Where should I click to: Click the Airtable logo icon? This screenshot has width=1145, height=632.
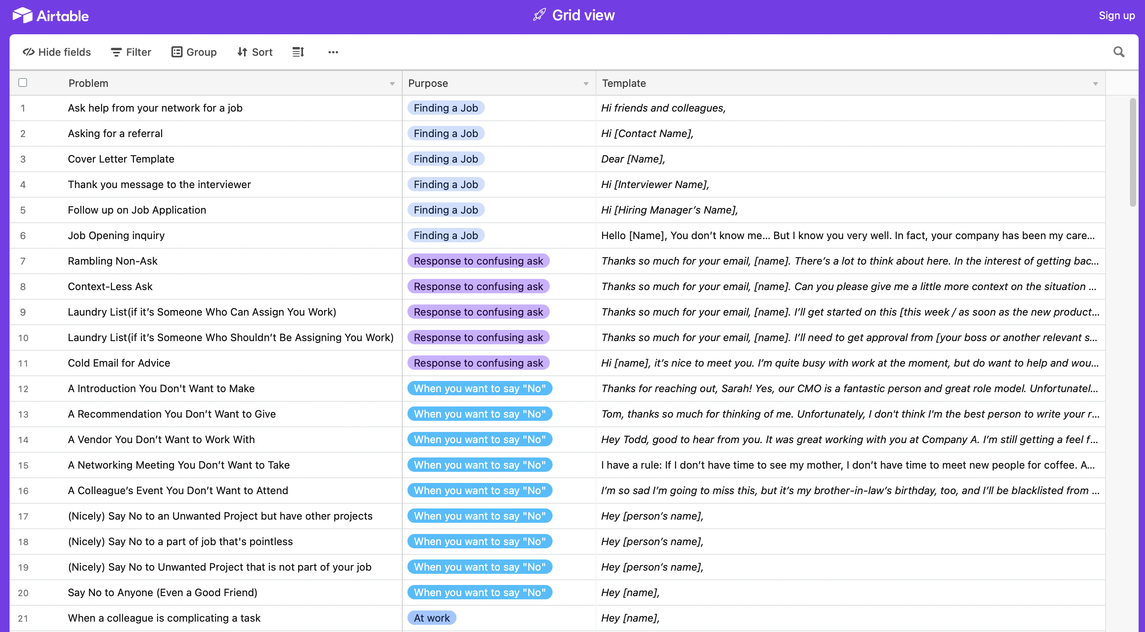pos(22,16)
